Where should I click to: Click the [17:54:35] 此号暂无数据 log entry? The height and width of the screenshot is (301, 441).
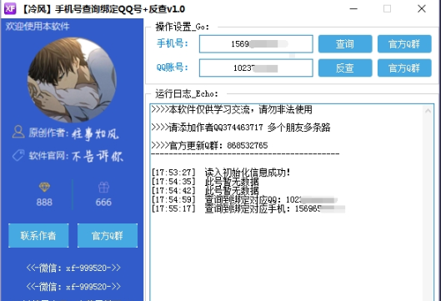pos(205,182)
